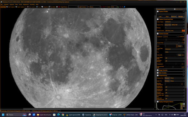Open Windows Start menu on taskbar
The image size is (188, 117).
pyautogui.click(x=3, y=115)
